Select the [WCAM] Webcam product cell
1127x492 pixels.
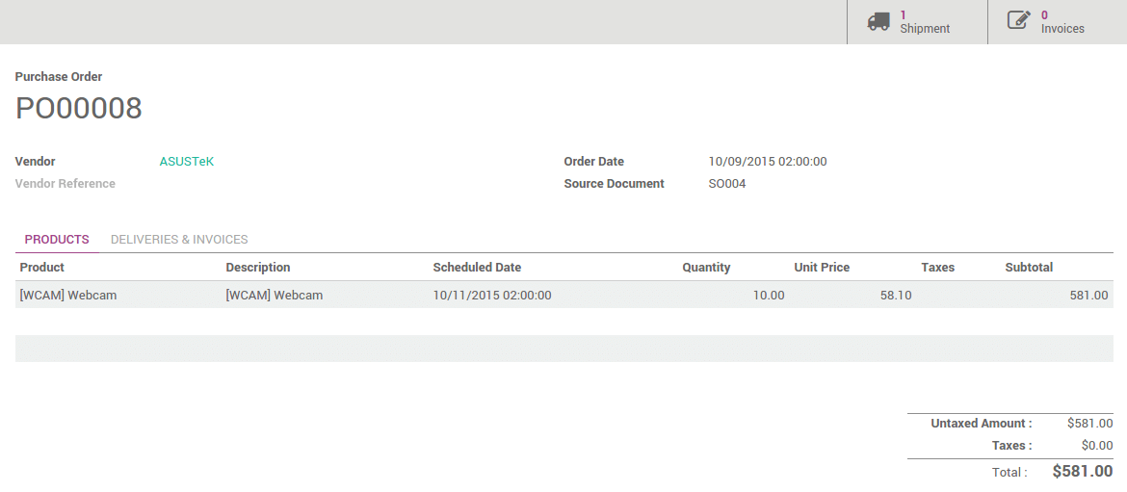[68, 296]
